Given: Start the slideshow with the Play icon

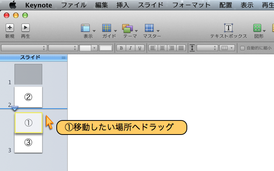Looking at the screenshot, I should pyautogui.click(x=25, y=28).
